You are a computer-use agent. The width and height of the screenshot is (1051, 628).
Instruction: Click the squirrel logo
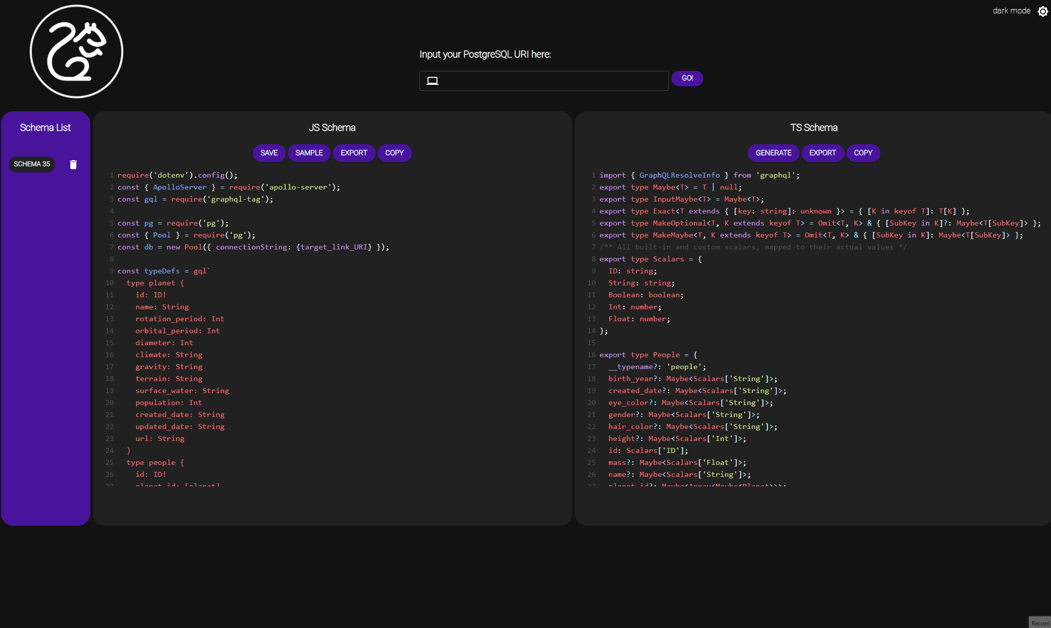(76, 51)
